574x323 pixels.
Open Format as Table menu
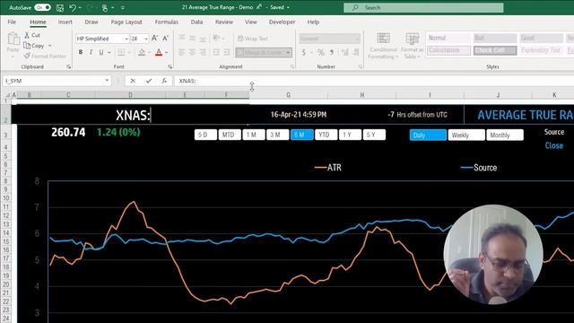tap(413, 46)
